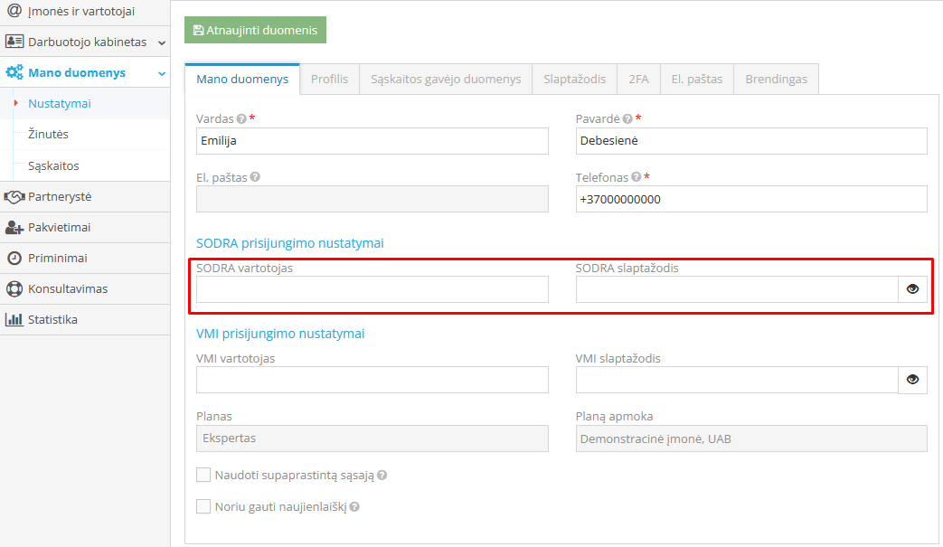Click the Priminimai clock icon
This screenshot has width=943, height=547.
(x=14, y=259)
